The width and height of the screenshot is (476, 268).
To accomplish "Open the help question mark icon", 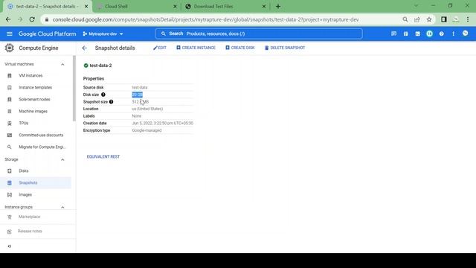I will pyautogui.click(x=441, y=33).
